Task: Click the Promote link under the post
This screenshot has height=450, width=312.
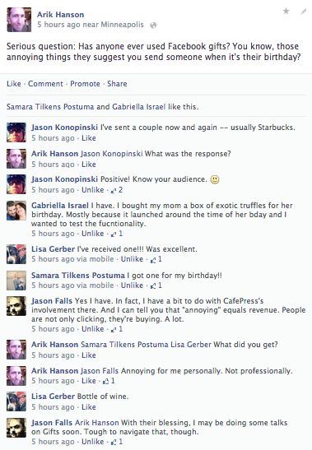Action: point(85,84)
